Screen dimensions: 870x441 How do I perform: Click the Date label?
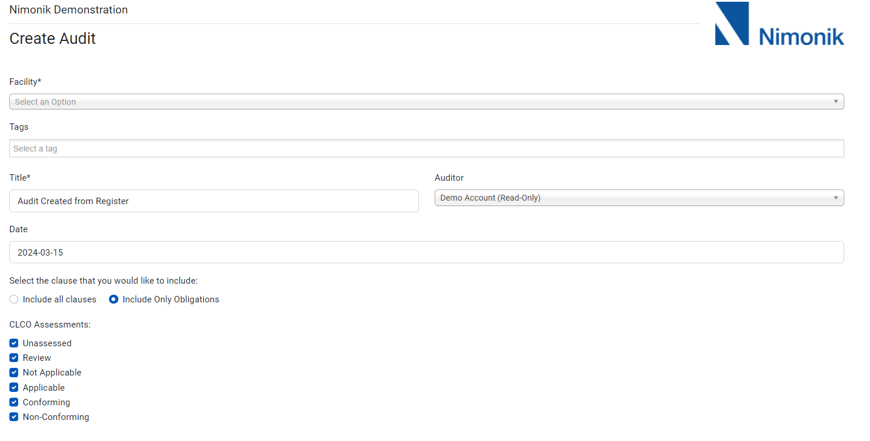point(18,229)
